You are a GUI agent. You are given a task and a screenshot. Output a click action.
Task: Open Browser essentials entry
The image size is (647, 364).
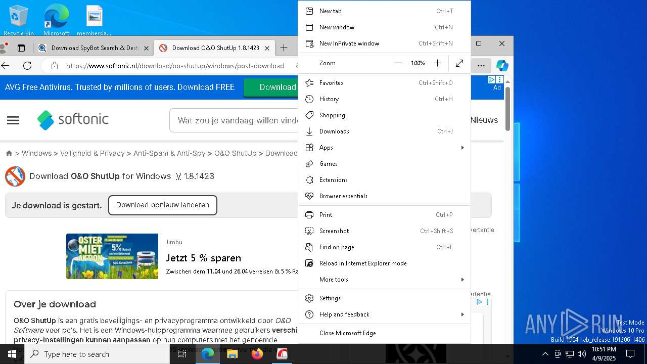[384, 196]
